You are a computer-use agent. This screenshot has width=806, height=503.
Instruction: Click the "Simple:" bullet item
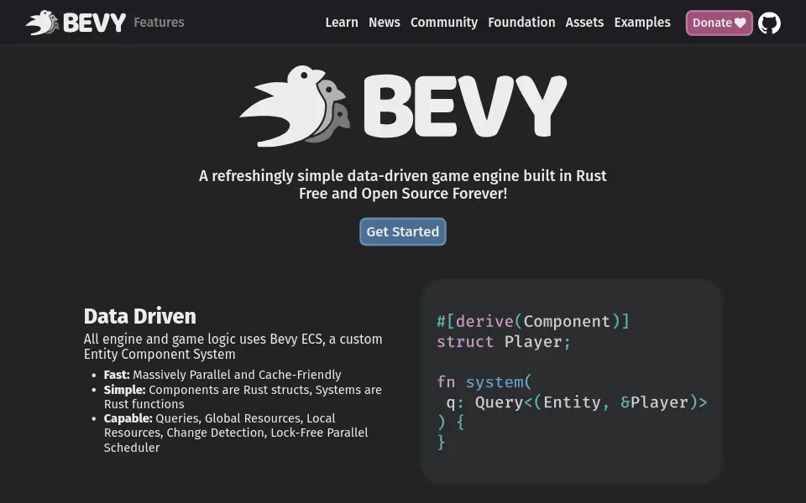(243, 397)
